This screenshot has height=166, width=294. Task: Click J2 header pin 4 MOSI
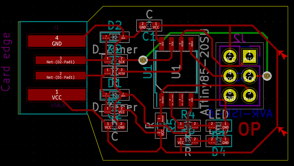230,76
